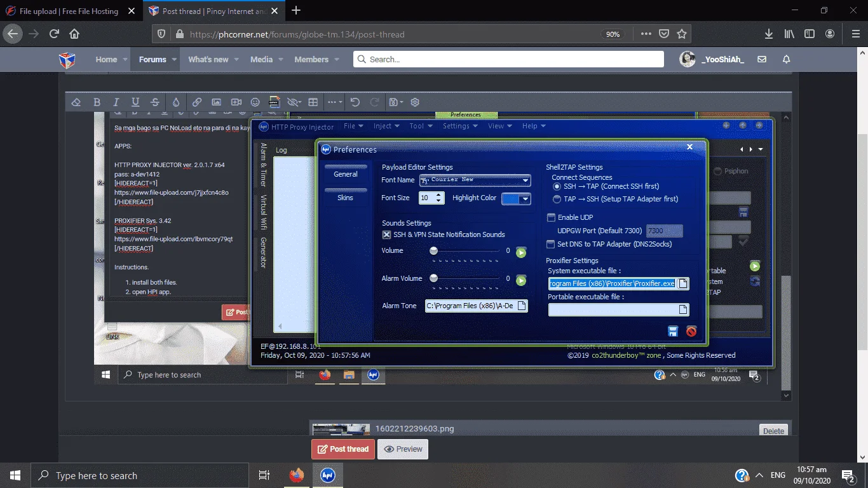868x488 pixels.
Task: Toggle strikethrough formatting in the editor
Action: 155,102
